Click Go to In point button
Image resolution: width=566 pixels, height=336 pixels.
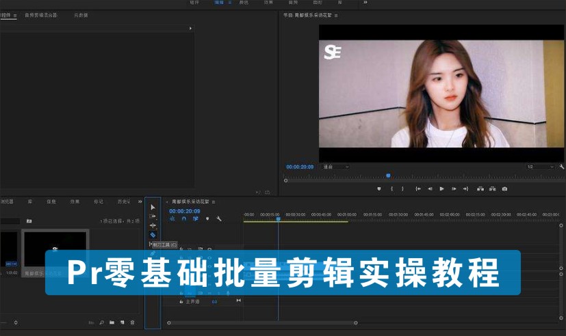point(418,188)
